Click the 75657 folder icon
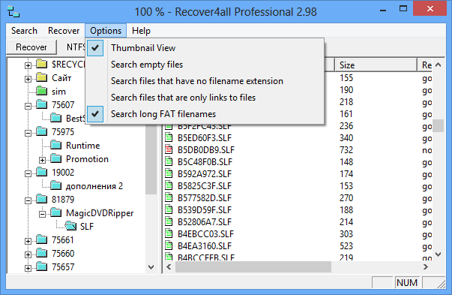The image size is (452, 295). pos(42,266)
